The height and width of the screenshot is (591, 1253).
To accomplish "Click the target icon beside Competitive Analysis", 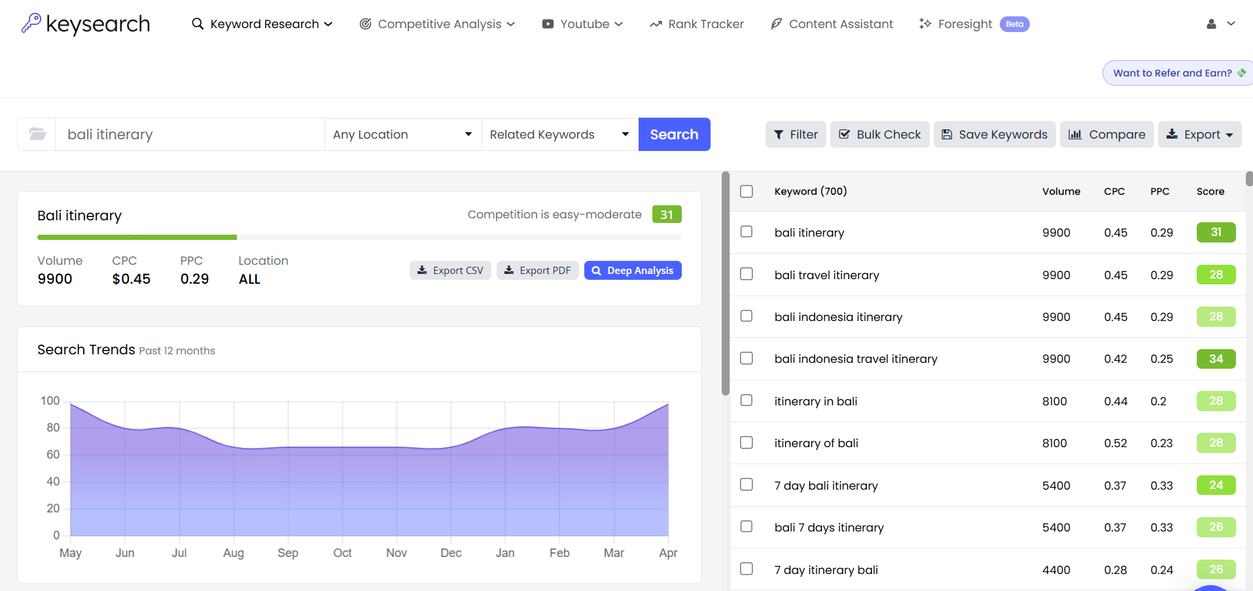I will point(366,24).
